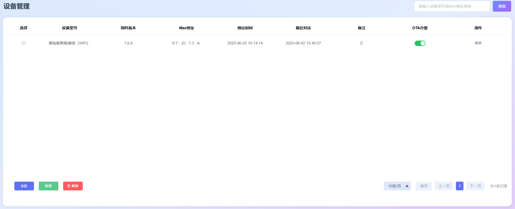Click the 解绑 link in the device row
Screen dimensions: 515x209
click(478, 43)
